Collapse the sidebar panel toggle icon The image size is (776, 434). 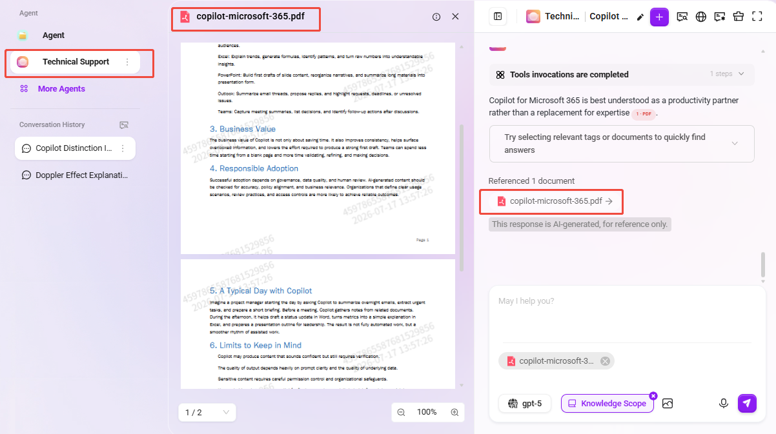pos(498,17)
